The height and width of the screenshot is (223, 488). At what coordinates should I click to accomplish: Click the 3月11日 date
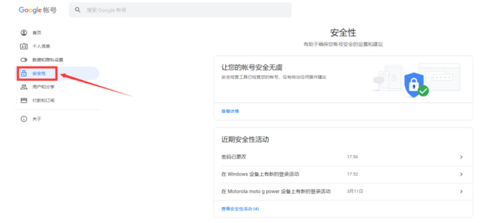[x=355, y=192]
